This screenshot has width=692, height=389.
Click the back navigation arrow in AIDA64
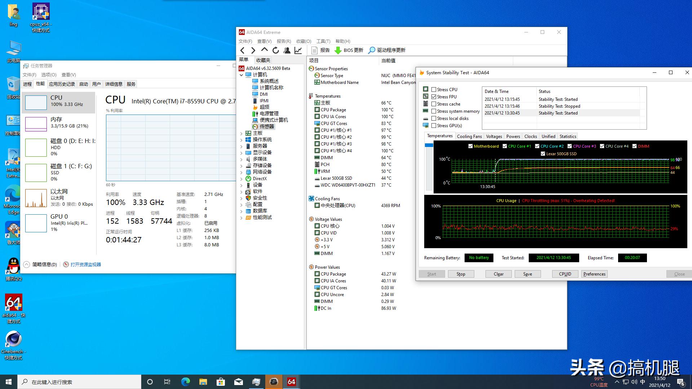pyautogui.click(x=242, y=50)
